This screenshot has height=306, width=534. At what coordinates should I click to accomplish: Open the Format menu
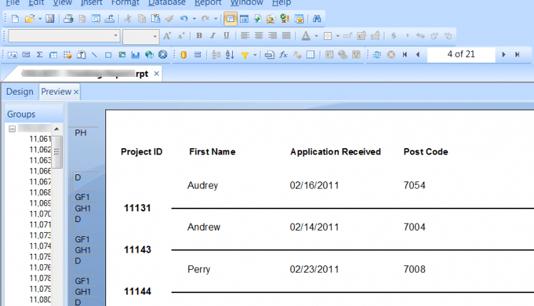(x=125, y=3)
